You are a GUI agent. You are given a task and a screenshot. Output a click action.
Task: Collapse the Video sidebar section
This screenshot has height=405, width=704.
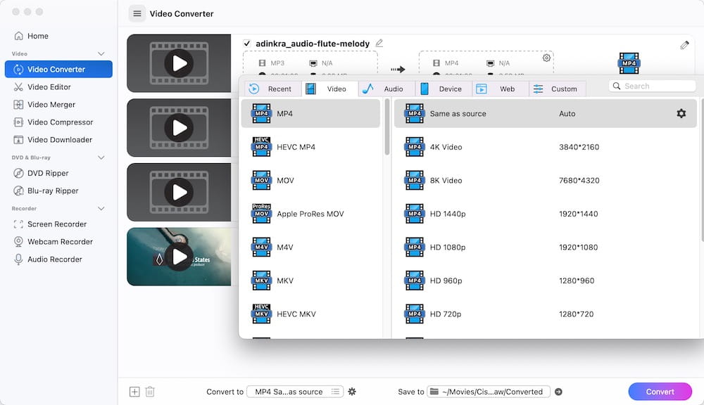101,54
